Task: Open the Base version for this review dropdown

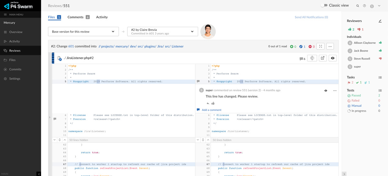Action: point(83,32)
